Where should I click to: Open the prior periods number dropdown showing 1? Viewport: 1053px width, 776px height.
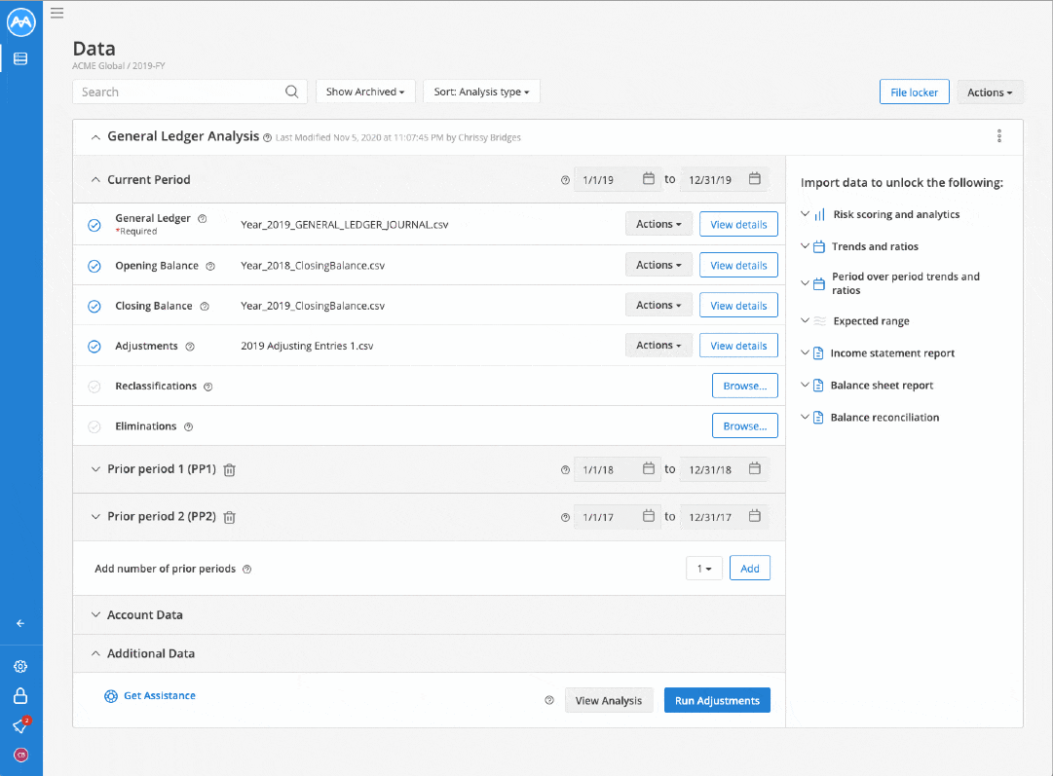point(704,568)
